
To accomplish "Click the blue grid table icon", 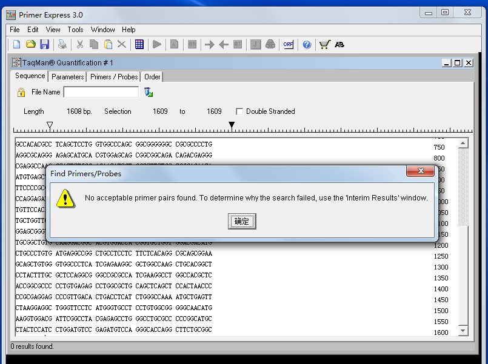I will tap(139, 44).
